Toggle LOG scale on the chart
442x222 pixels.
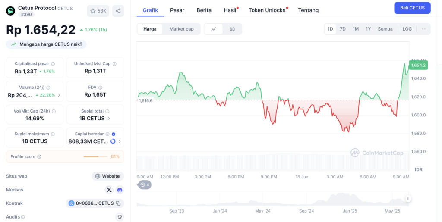coord(407,29)
